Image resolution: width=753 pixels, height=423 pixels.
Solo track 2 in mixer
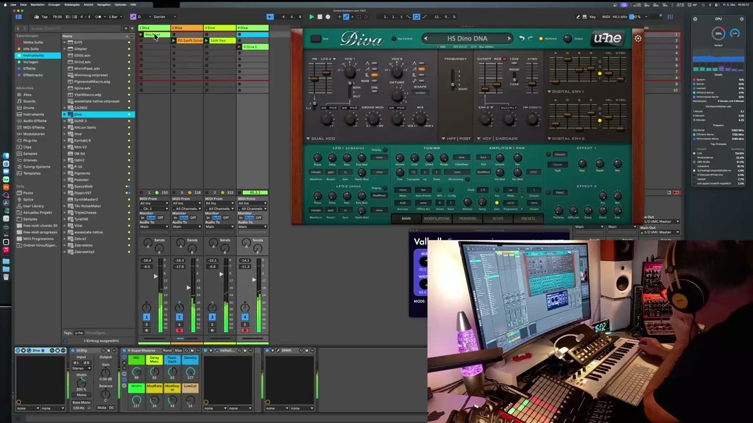pyautogui.click(x=179, y=324)
